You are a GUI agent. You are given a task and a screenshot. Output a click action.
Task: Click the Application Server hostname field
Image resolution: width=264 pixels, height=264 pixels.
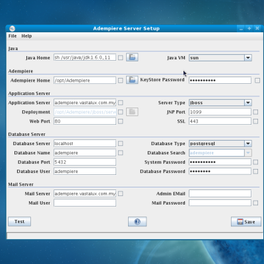(x=85, y=103)
